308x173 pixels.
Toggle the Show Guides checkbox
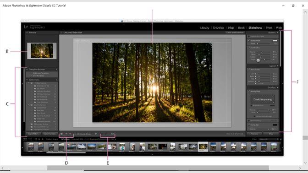pos(249,70)
